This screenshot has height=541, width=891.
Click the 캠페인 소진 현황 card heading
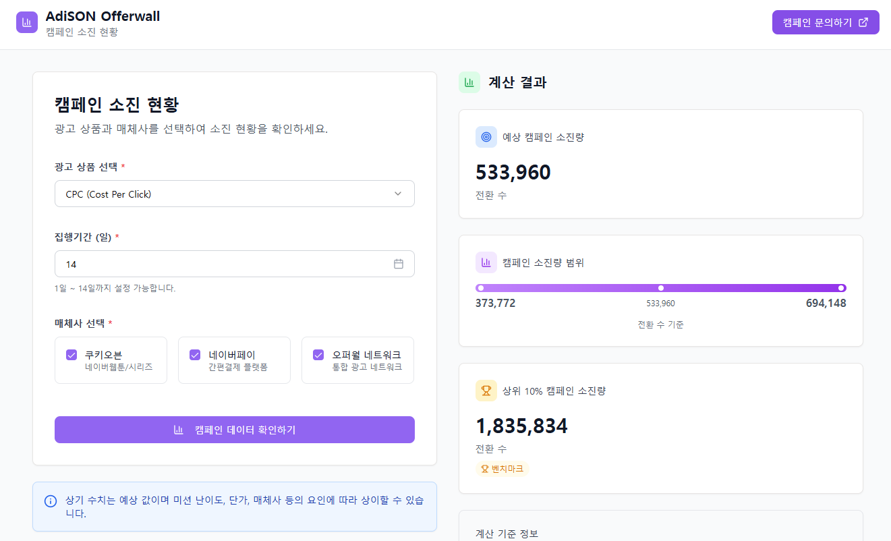pos(117,105)
